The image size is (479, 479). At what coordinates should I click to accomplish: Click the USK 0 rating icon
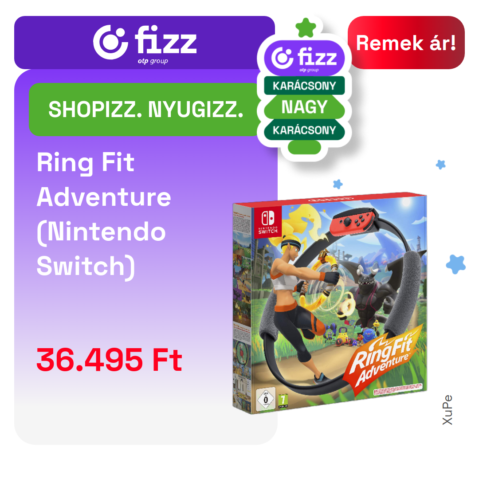(266, 399)
